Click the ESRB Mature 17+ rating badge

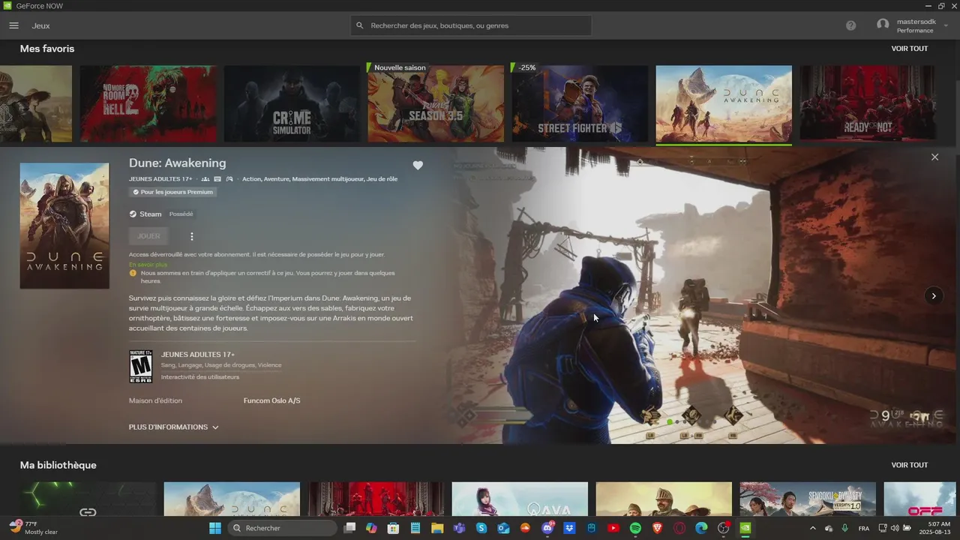click(140, 366)
